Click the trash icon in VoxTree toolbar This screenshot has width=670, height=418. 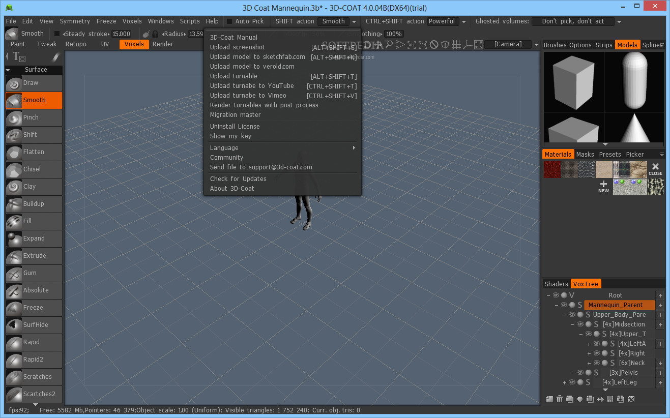[560, 399]
